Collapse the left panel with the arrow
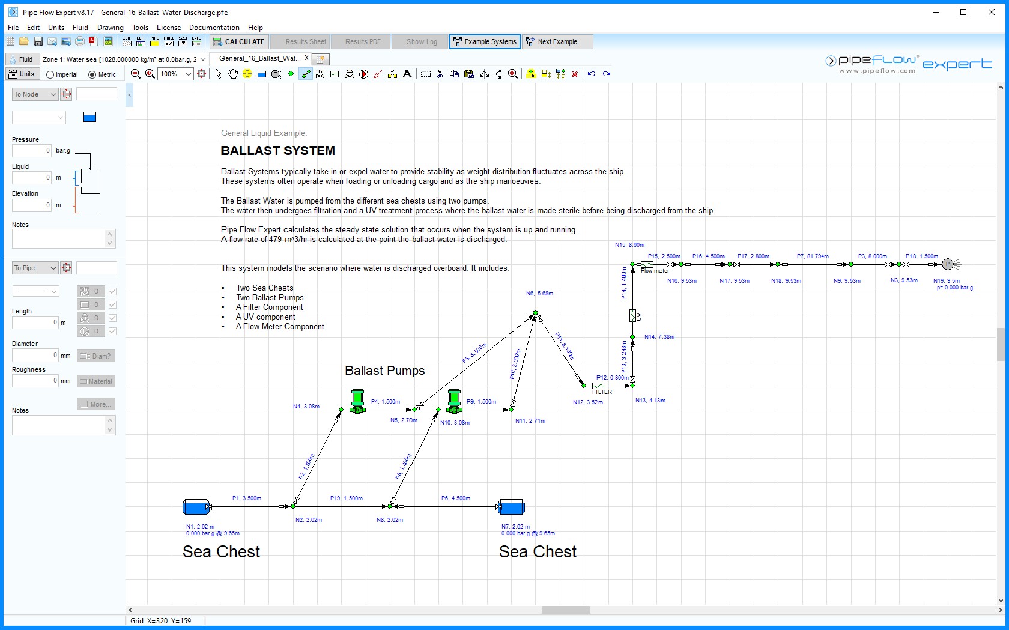Viewport: 1009px width, 630px height. (x=129, y=95)
